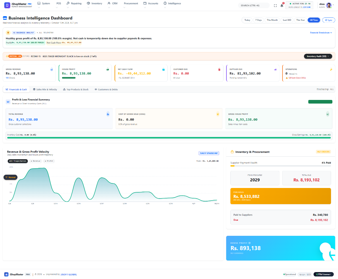Select the This Year time range
338x279 pixels.
click(300, 20)
